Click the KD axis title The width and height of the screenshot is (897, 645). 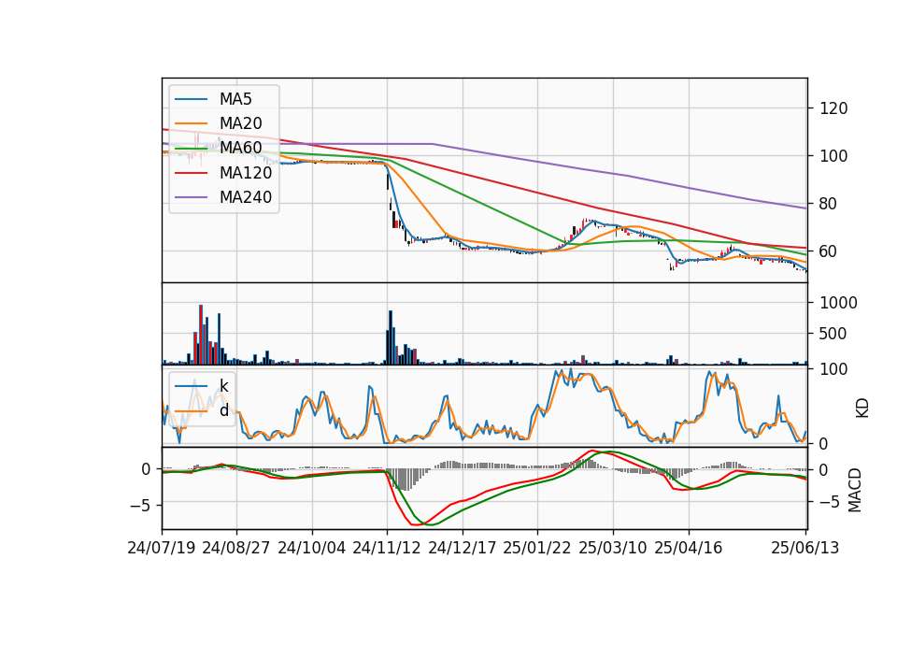[x=862, y=408]
